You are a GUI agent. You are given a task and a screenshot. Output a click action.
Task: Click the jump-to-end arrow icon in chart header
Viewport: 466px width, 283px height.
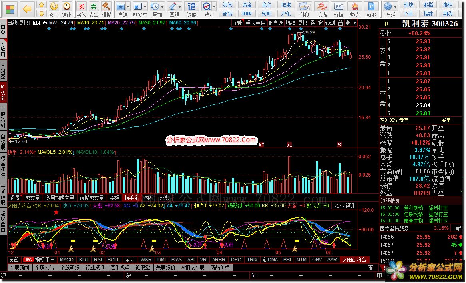[x=349, y=23]
